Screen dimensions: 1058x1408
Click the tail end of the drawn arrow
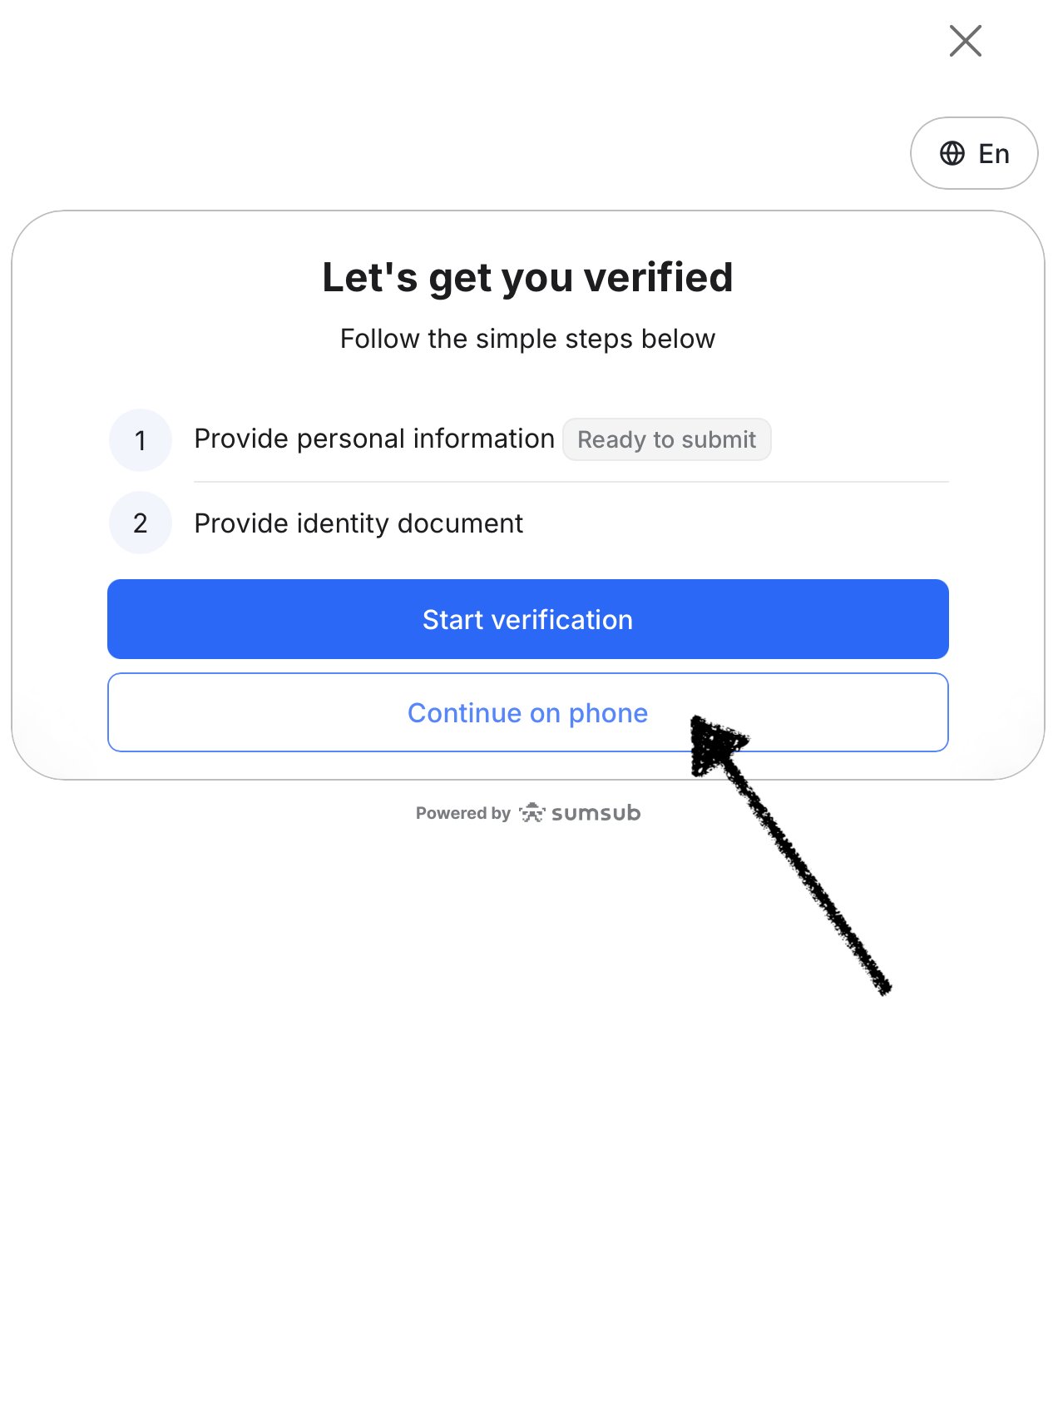pos(882,984)
